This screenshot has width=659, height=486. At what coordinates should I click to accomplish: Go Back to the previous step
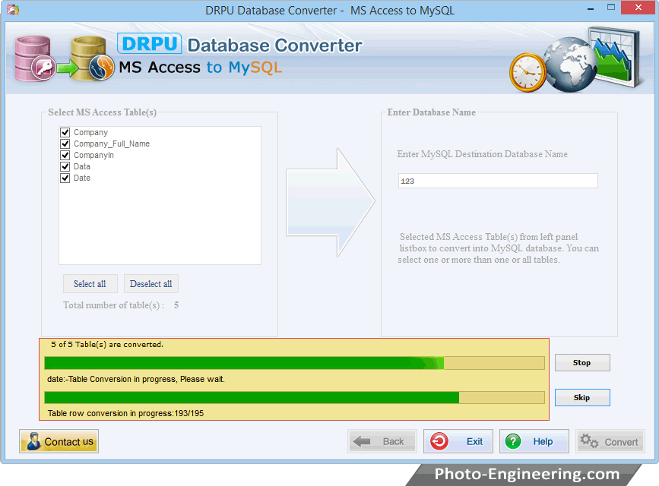(x=382, y=441)
